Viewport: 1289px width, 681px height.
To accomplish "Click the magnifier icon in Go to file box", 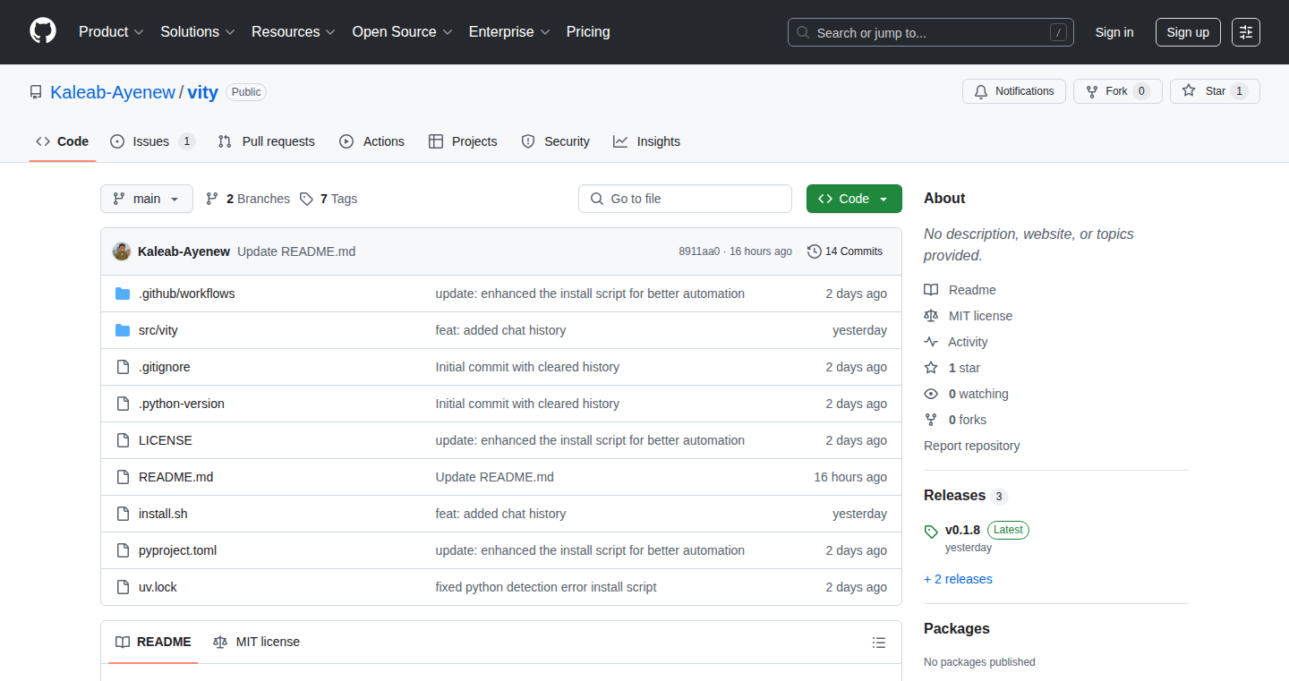I will click(x=597, y=199).
